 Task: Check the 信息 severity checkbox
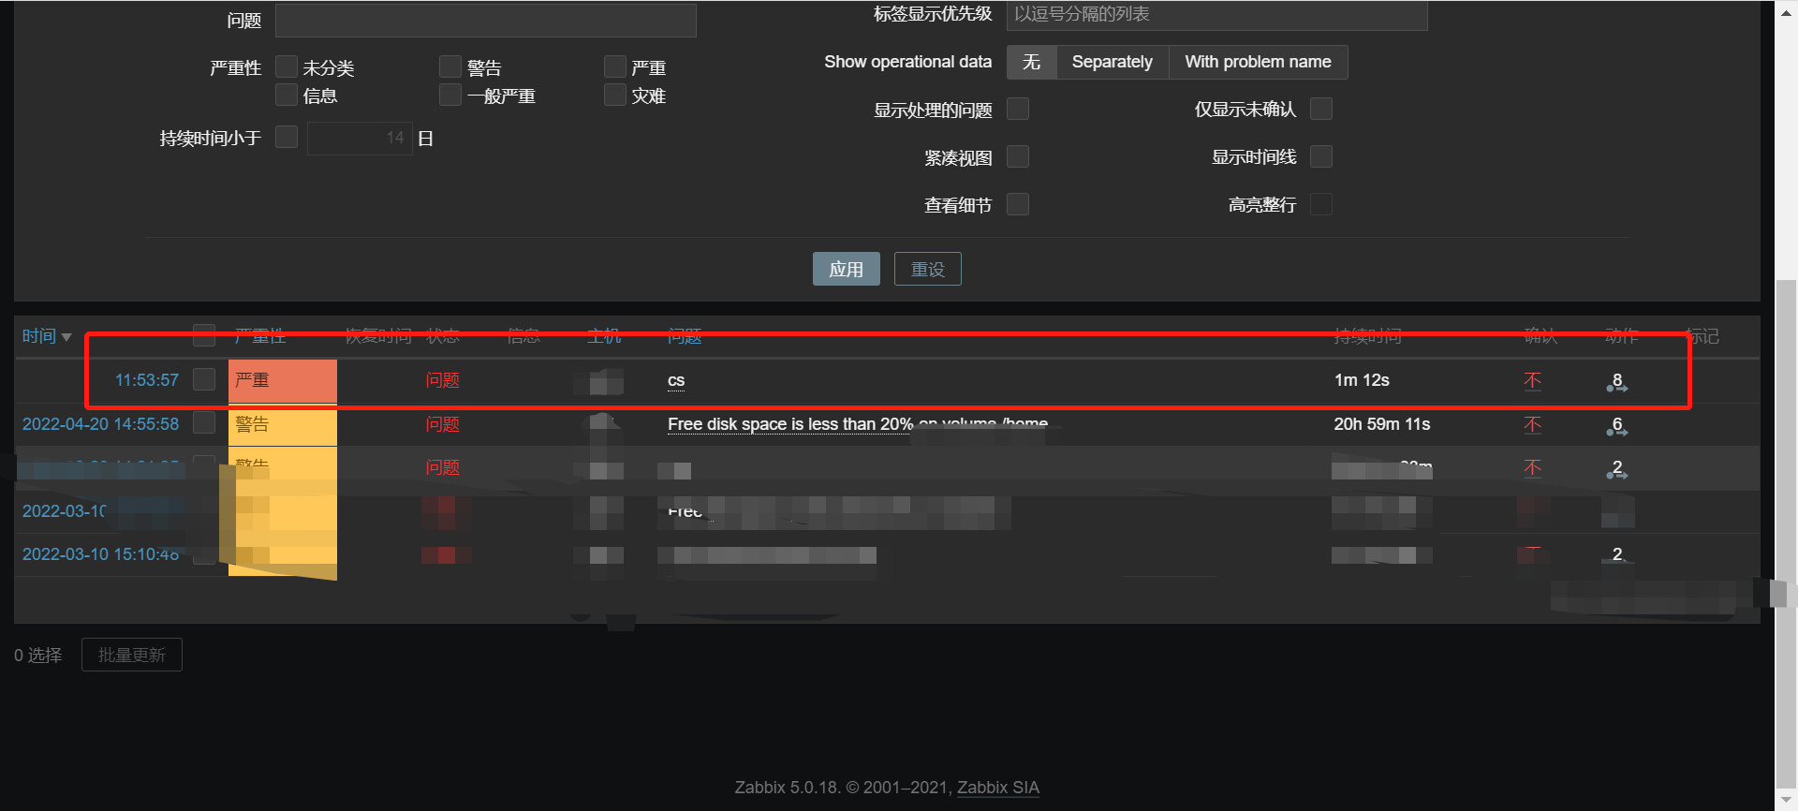pyautogui.click(x=287, y=95)
